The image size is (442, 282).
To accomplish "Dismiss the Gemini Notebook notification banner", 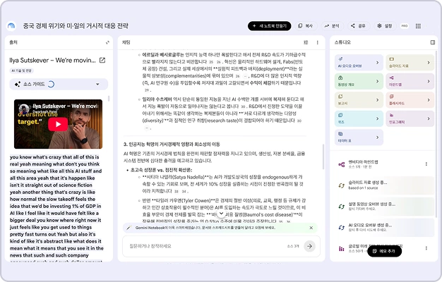I will pyautogui.click(x=311, y=228).
